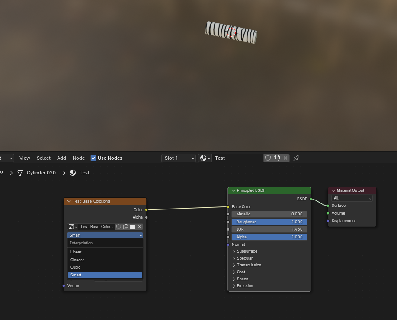Collapse the Material Output node
Viewport: 397px width, 320px height.
click(x=333, y=190)
